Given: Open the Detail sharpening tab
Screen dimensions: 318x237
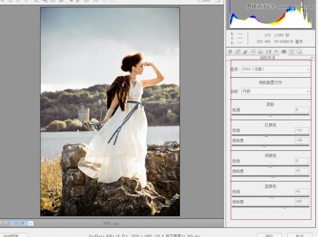Looking at the screenshot, I should pos(245,51).
